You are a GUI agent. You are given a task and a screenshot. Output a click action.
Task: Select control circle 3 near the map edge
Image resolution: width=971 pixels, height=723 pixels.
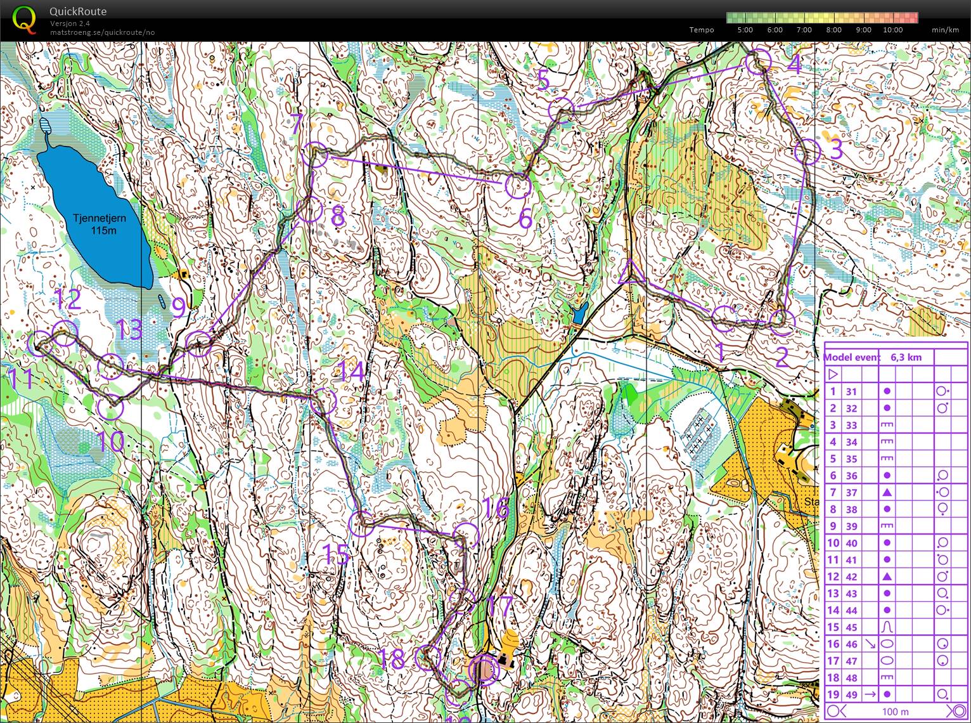click(807, 152)
